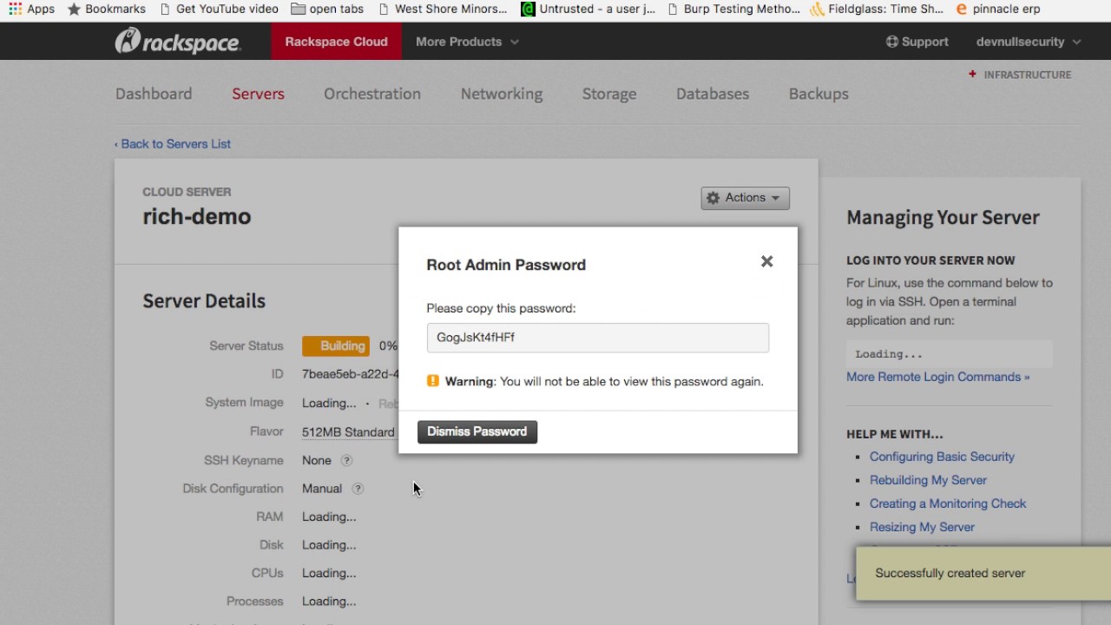The width and height of the screenshot is (1111, 625).
Task: Click the 512MB Standard flavor link
Action: pos(348,432)
